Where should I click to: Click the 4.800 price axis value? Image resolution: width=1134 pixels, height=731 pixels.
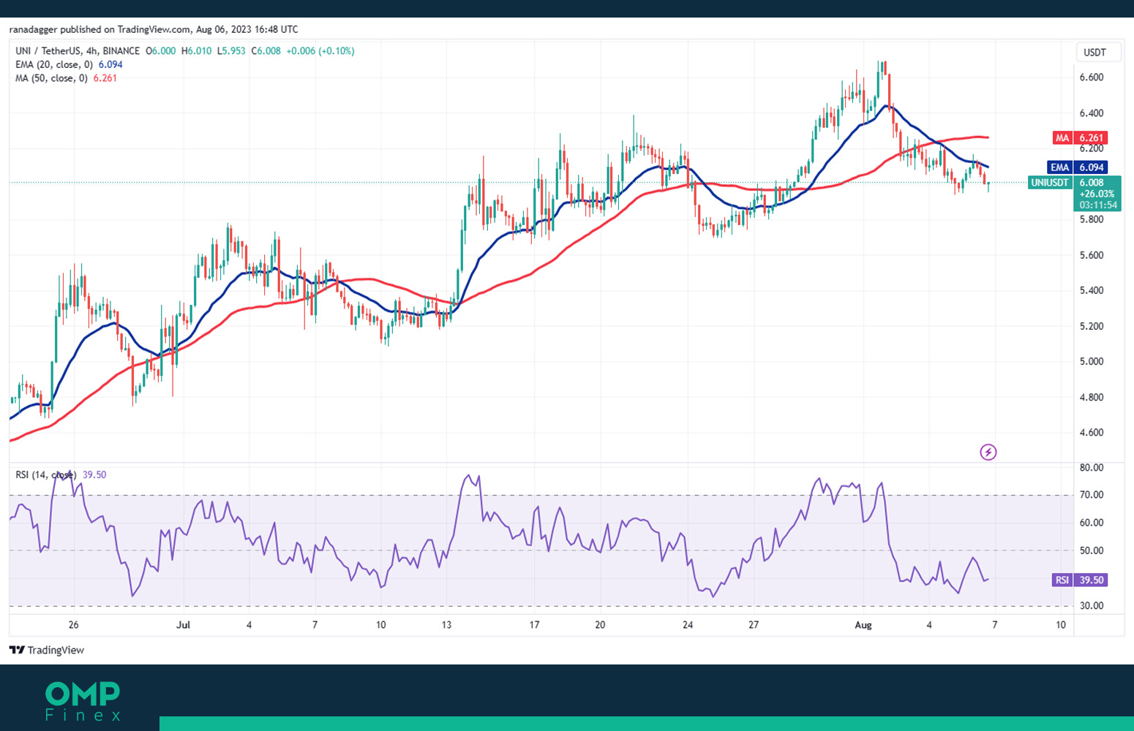point(1092,397)
